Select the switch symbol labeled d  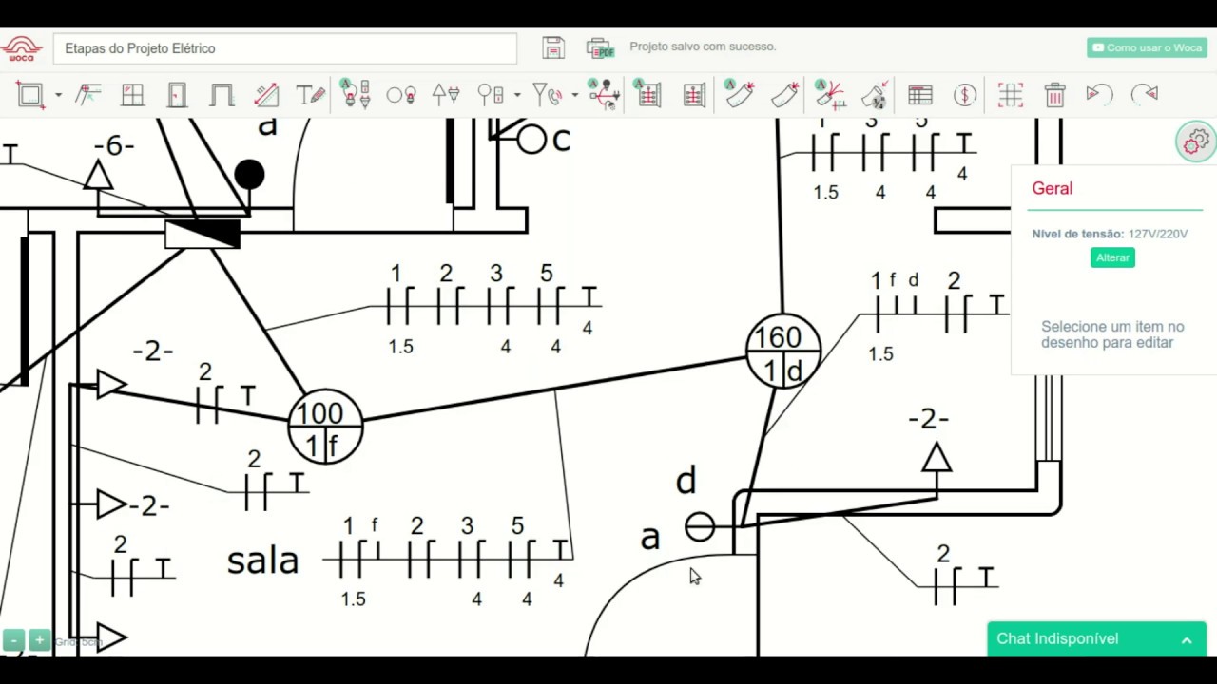pos(700,526)
